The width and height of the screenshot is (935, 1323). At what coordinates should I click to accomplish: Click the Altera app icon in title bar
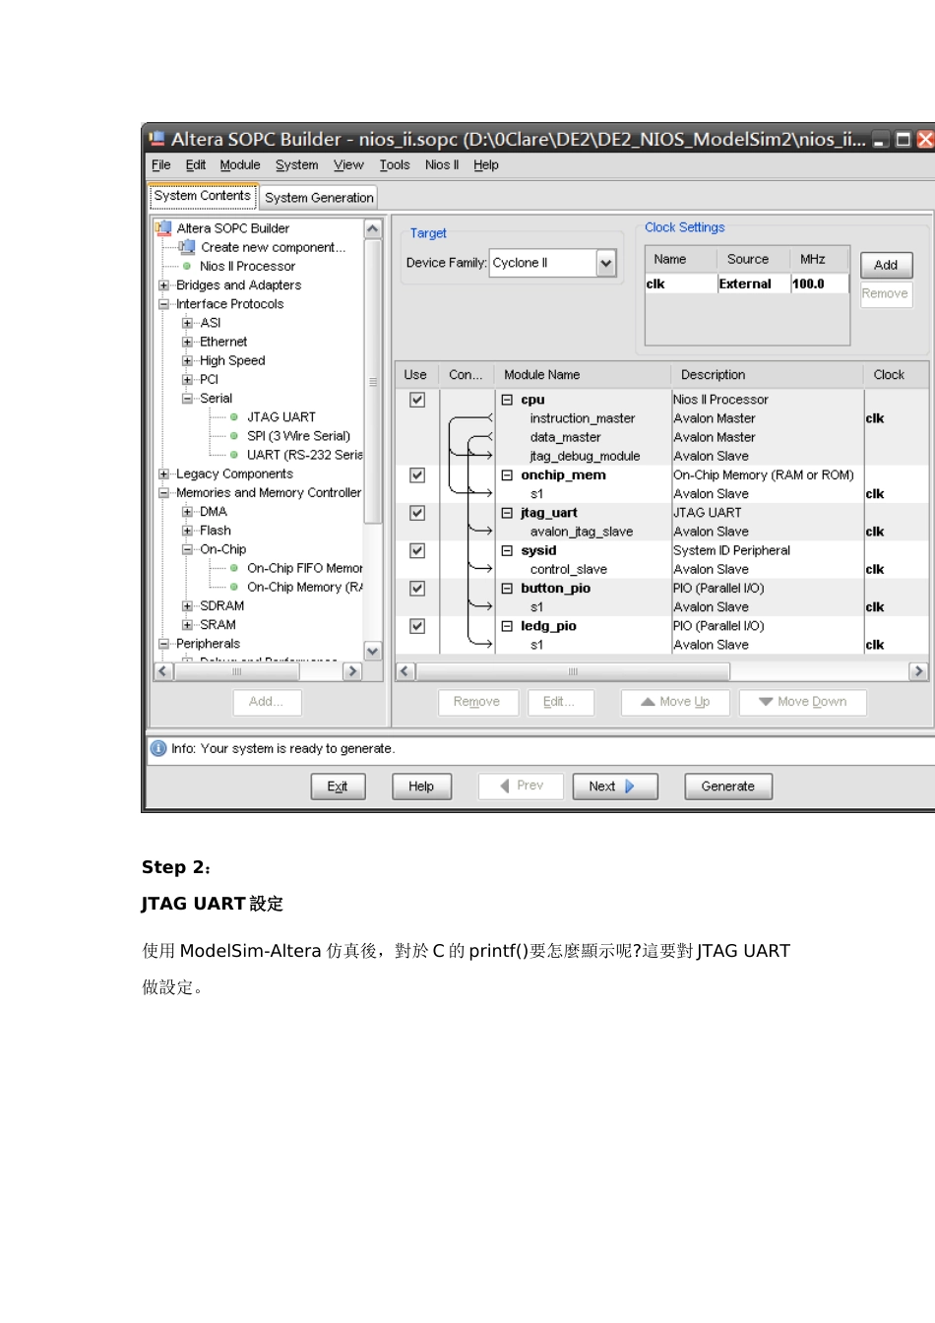(156, 139)
